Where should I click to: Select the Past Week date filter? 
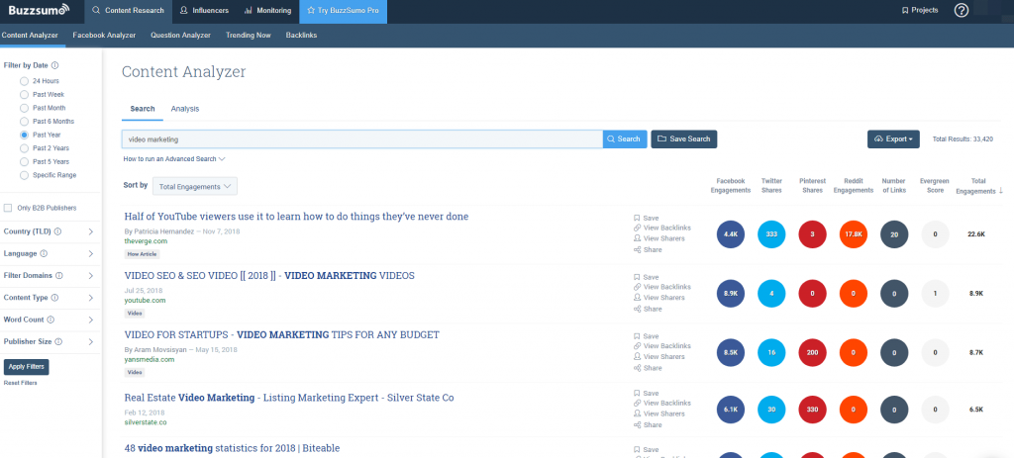click(24, 93)
